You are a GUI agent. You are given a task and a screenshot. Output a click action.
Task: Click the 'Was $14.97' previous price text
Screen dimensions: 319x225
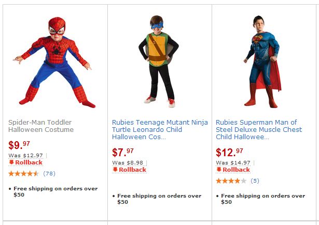tap(233, 162)
